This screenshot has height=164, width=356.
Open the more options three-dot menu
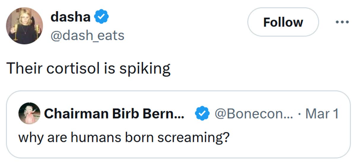[341, 22]
